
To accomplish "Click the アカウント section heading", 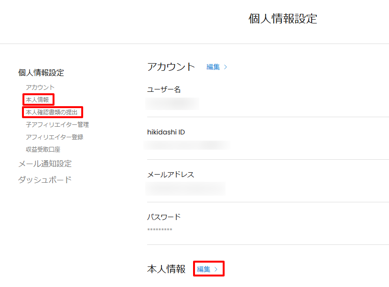I will click(x=171, y=66).
